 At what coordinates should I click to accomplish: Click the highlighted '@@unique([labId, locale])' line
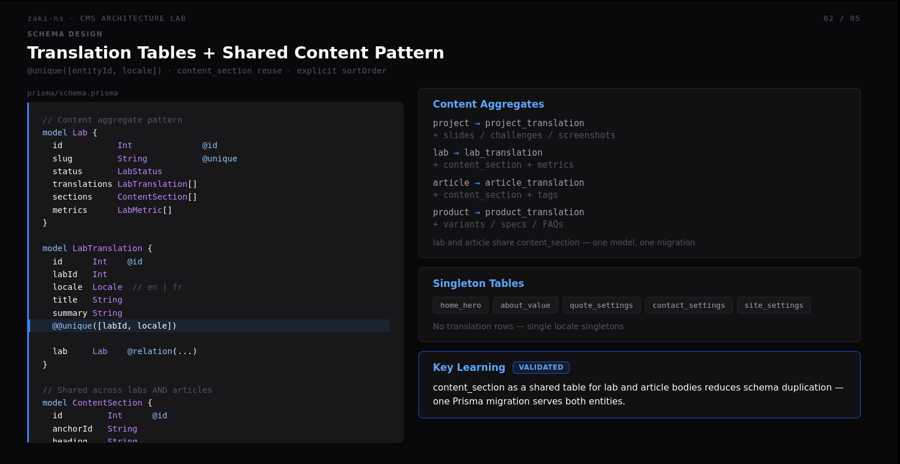tap(209, 326)
